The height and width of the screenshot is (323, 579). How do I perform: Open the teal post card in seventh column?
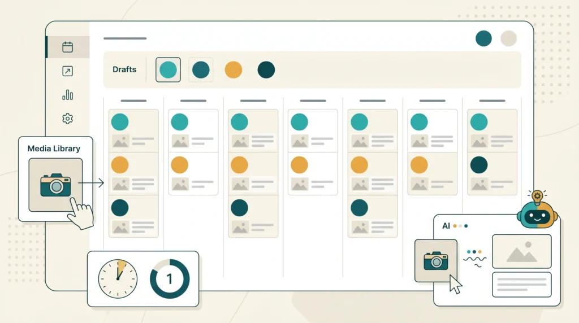(492, 130)
